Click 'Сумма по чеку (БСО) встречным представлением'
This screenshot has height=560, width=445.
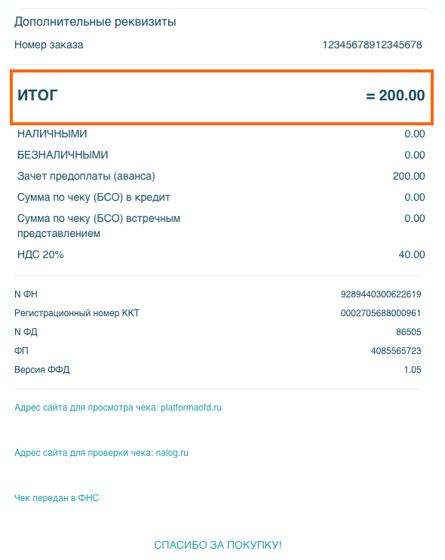coord(99,226)
